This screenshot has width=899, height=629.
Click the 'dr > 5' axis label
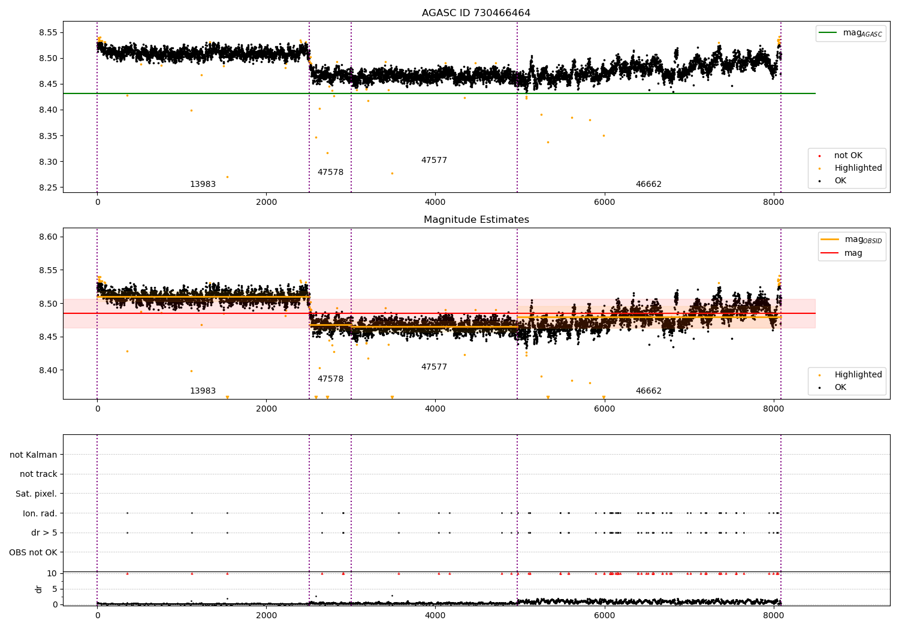[x=44, y=533]
